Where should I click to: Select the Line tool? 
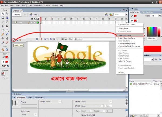[3, 22]
